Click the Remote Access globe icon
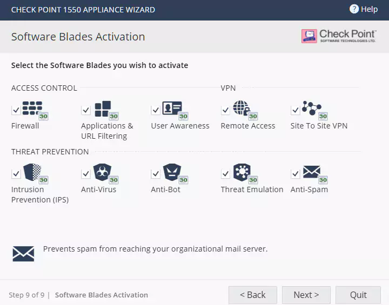The width and height of the screenshot is (389, 305). point(242,109)
